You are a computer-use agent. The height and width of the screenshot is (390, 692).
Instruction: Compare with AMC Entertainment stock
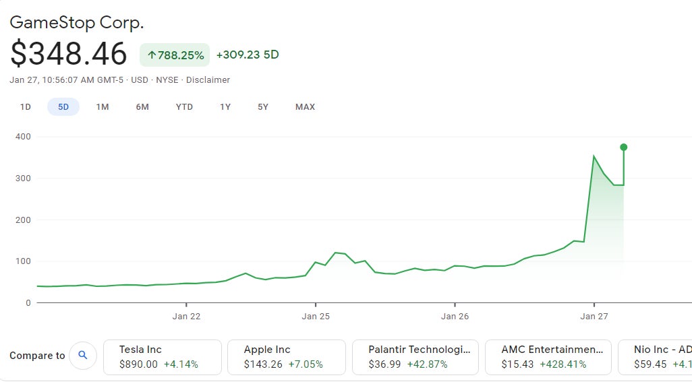click(548, 356)
